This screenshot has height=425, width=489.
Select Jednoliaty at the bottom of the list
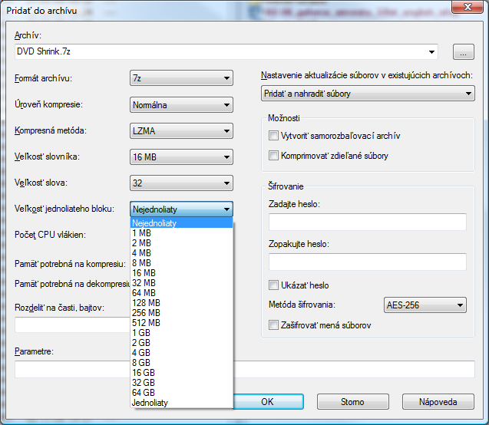pyautogui.click(x=181, y=403)
